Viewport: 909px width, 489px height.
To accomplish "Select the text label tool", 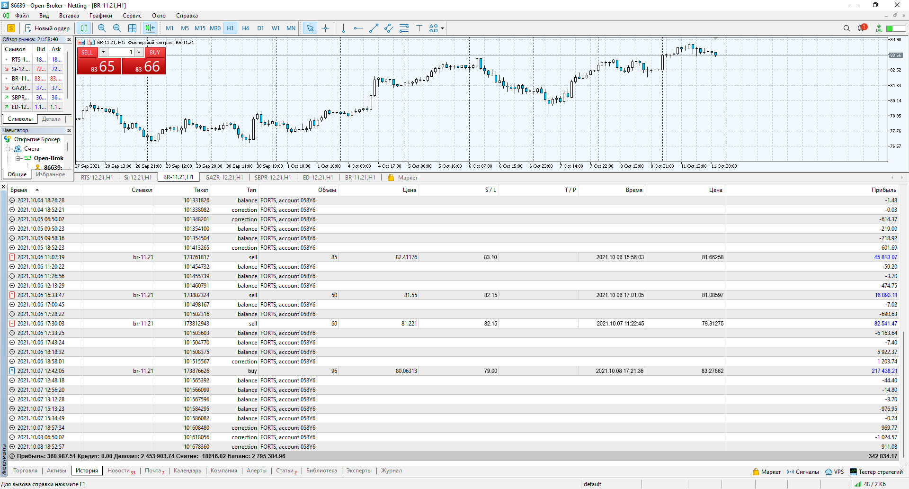I will (x=419, y=28).
